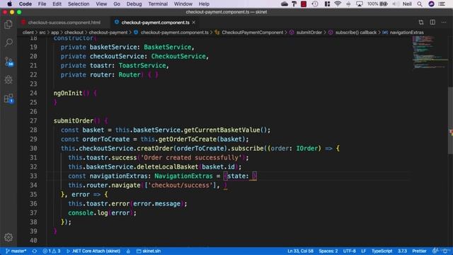Select the checkout-payment.component.ts tab
453x255 pixels.
tap(155, 22)
